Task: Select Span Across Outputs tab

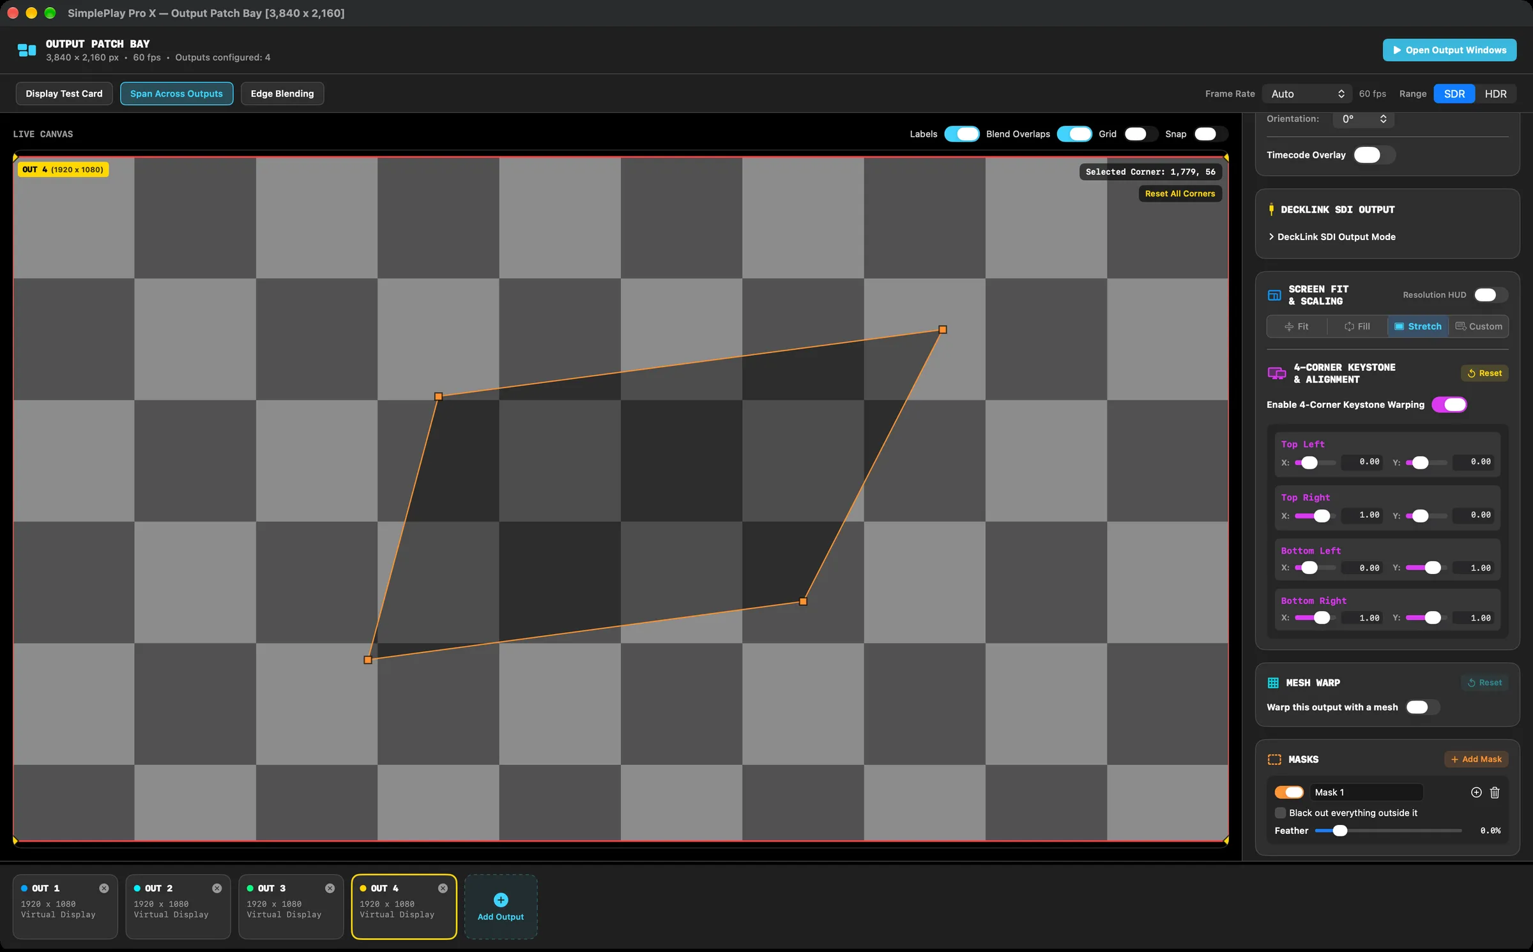Action: tap(176, 94)
